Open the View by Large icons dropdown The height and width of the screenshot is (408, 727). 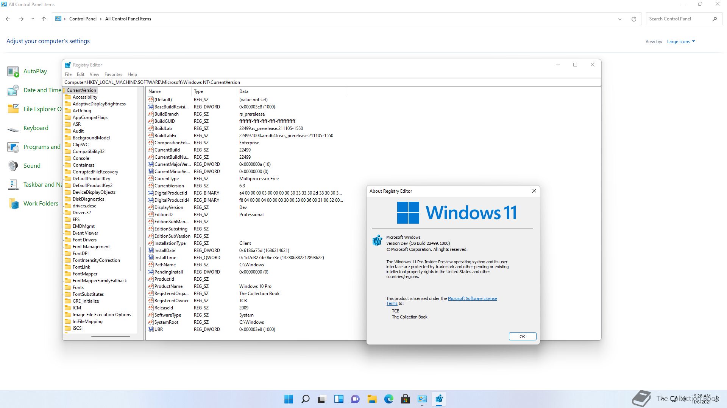(x=681, y=42)
